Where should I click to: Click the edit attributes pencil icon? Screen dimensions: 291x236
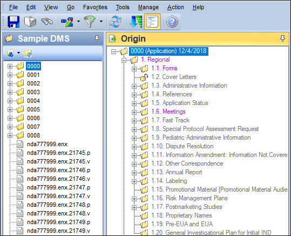click(67, 22)
